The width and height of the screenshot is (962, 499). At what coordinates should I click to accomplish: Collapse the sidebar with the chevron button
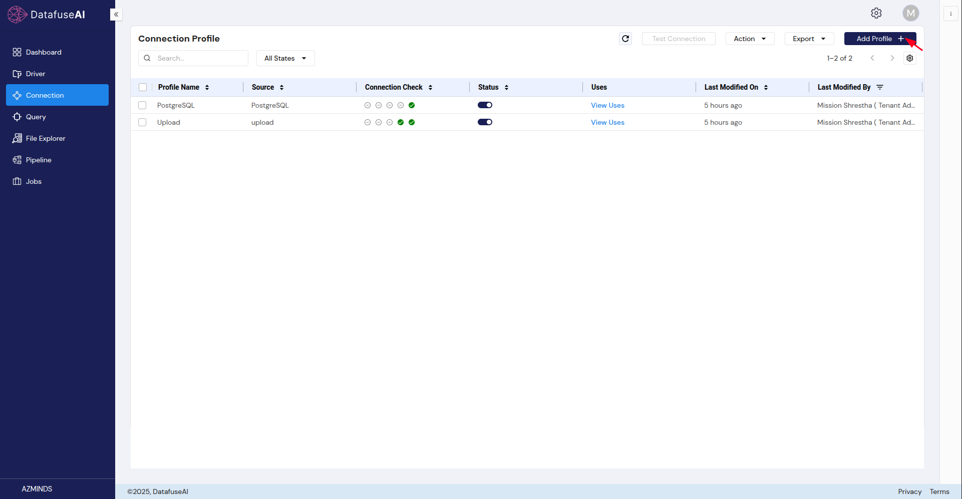(x=116, y=15)
